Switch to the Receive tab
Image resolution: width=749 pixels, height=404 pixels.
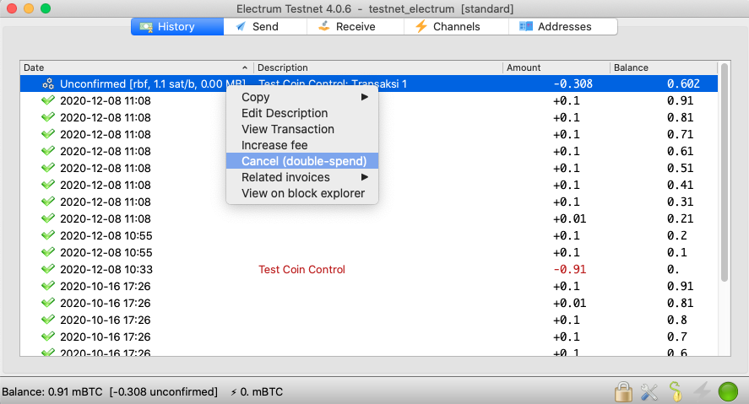(356, 27)
